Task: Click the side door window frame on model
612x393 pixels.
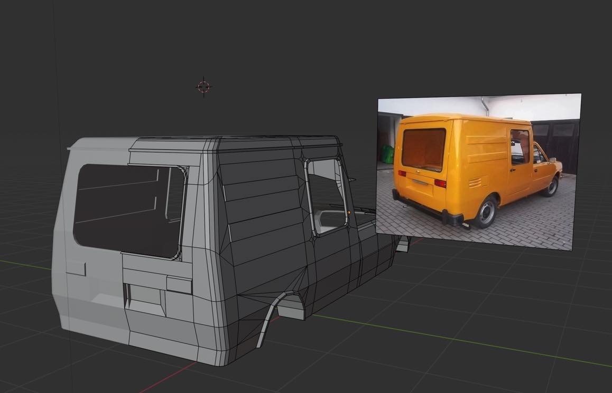Action: click(326, 196)
